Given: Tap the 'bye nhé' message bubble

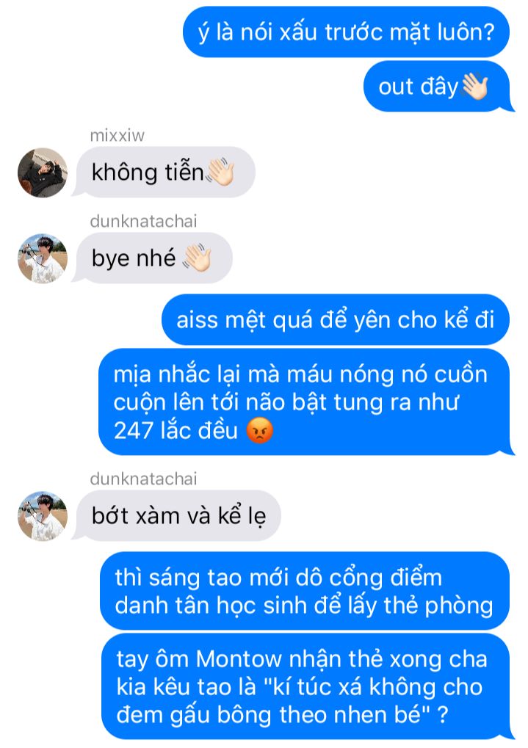Looking at the screenshot, I should click(154, 258).
